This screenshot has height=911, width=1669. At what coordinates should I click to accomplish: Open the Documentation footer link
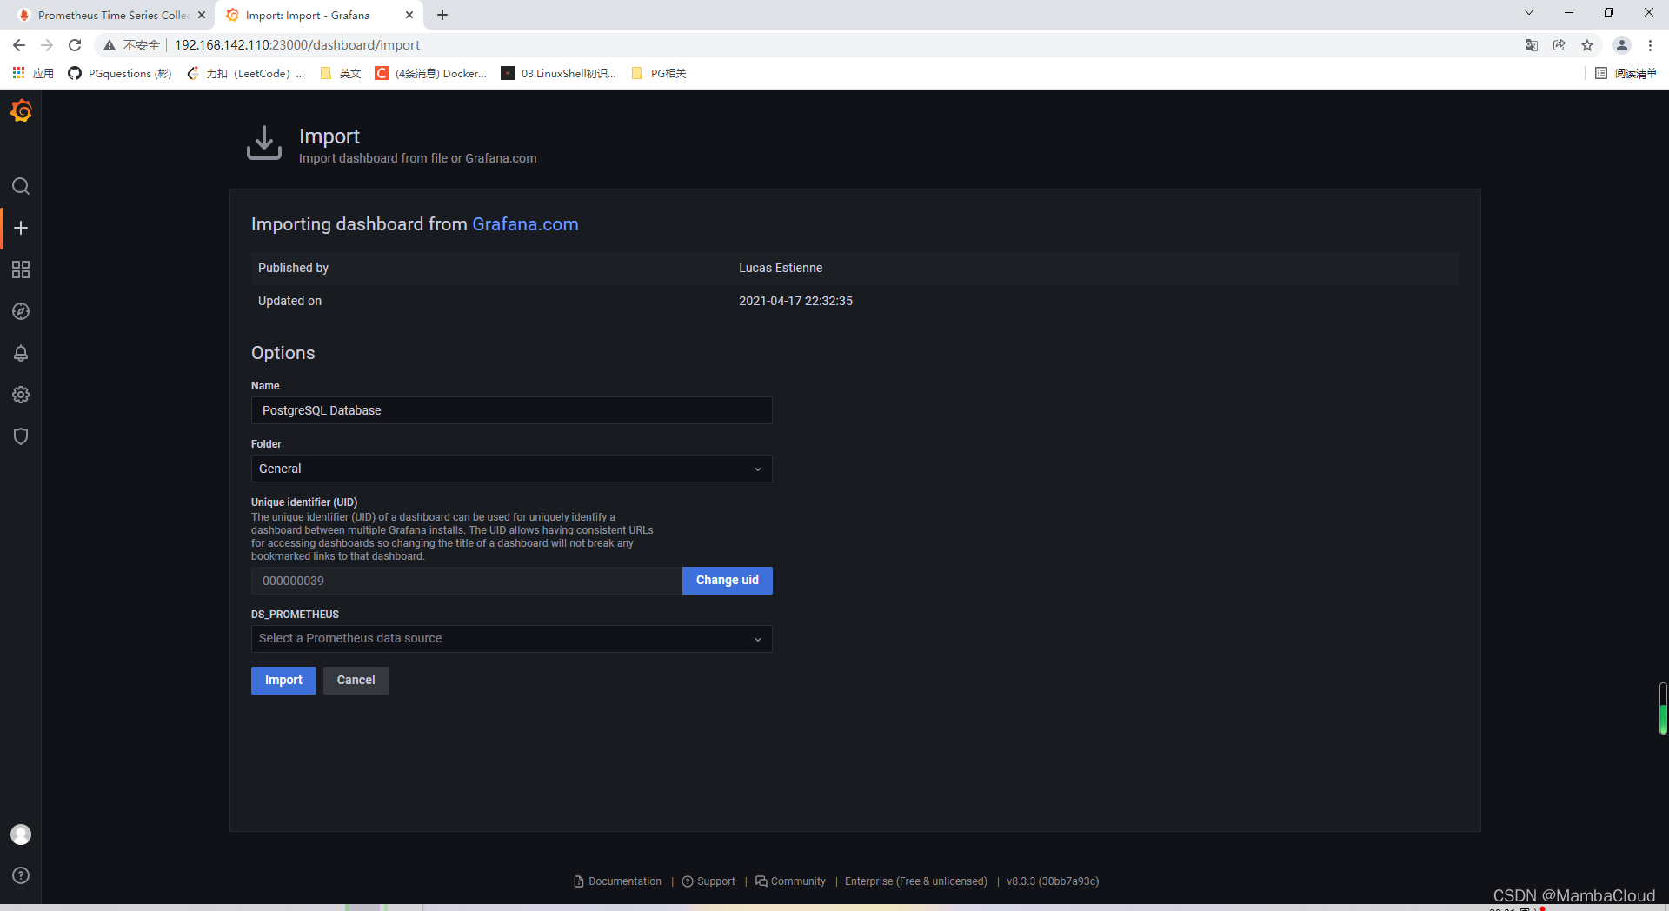click(x=618, y=881)
